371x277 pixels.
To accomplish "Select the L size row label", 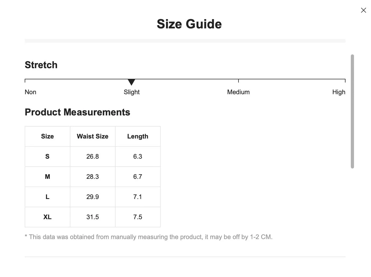I will tap(48, 197).
